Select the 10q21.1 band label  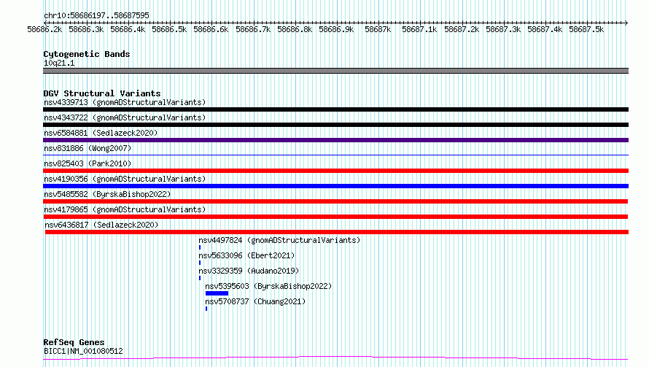59,63
